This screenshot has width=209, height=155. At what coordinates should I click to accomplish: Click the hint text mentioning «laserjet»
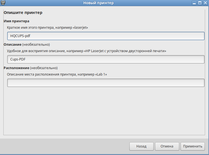tap(48, 28)
